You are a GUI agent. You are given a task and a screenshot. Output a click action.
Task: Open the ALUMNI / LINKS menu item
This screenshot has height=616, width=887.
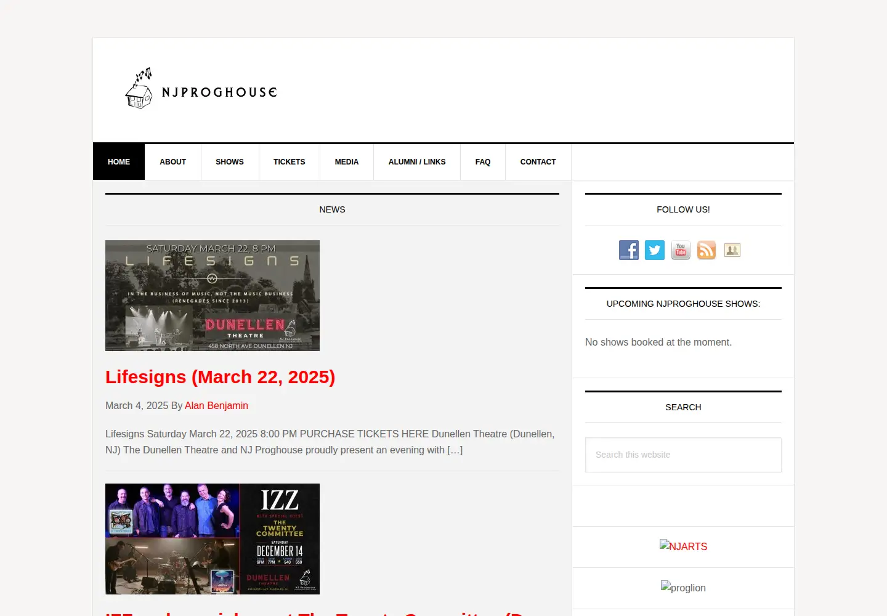(x=417, y=162)
